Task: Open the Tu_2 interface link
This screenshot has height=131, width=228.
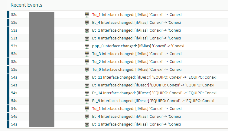Action: tap(96, 62)
